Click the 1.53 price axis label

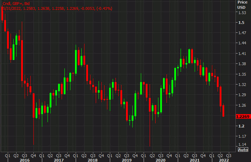[x=242, y=13]
